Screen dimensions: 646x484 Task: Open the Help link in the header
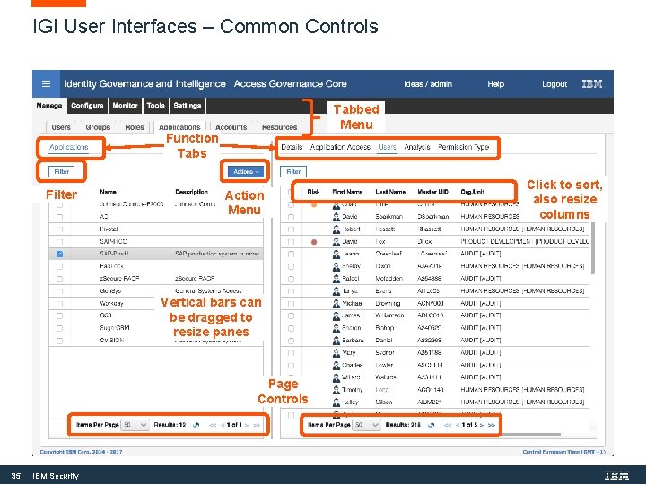(x=495, y=84)
